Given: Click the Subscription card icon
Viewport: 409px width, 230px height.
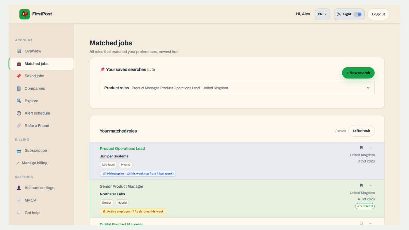Looking at the screenshot, I should (x=19, y=151).
